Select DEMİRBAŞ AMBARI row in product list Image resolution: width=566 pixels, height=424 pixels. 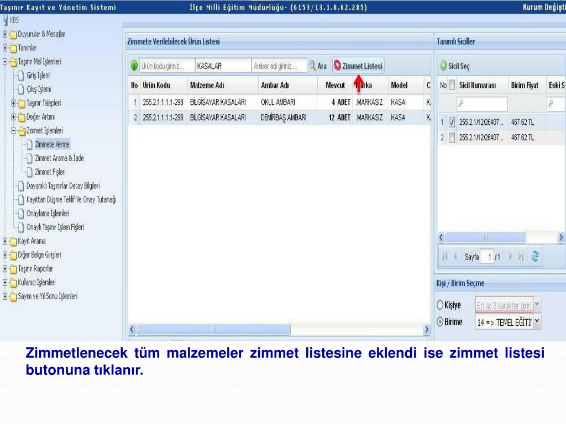pyautogui.click(x=279, y=118)
